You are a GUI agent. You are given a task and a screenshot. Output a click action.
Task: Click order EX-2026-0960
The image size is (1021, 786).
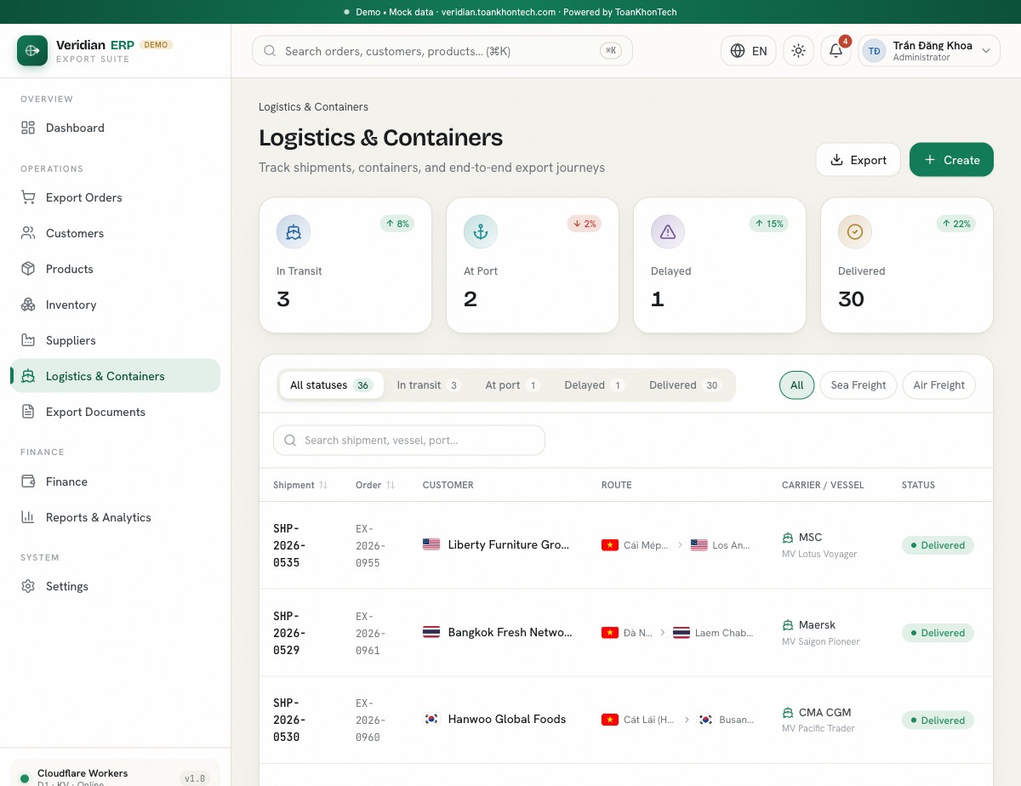[370, 720]
